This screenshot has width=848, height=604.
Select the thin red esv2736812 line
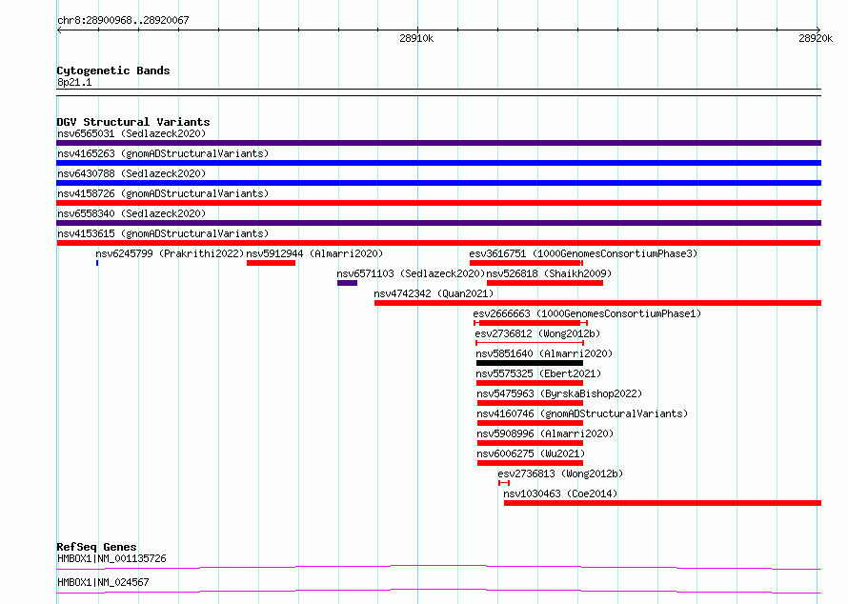coord(530,343)
